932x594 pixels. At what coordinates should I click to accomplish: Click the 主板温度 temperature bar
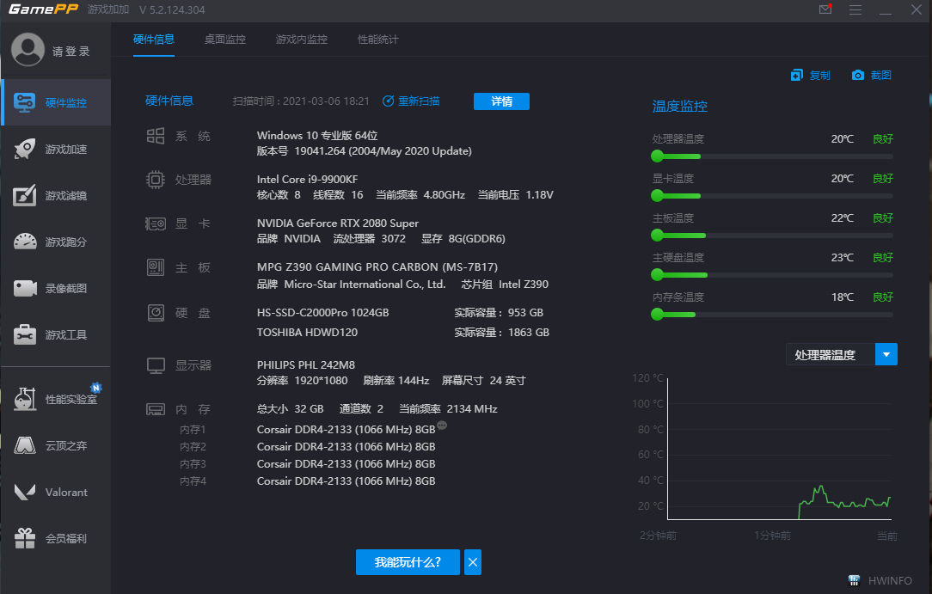coord(772,236)
